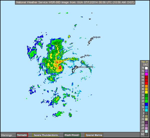Click the Severe Thunderstorm warning legend box

click(x=46, y=135)
